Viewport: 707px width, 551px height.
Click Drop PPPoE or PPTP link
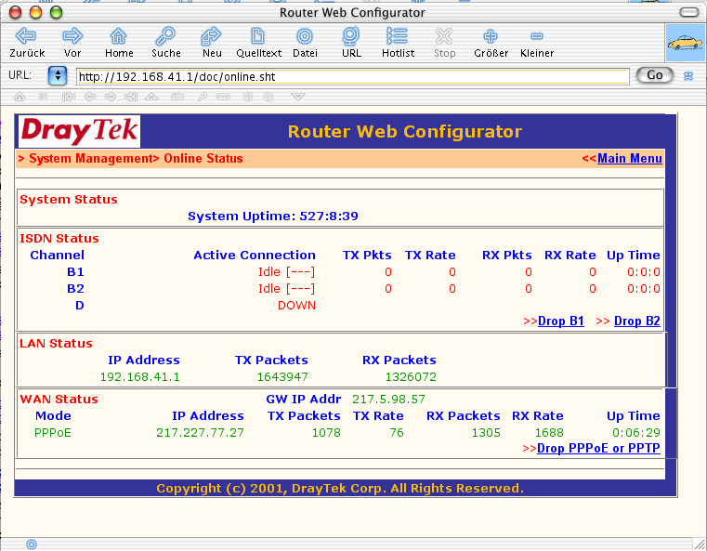(x=598, y=448)
